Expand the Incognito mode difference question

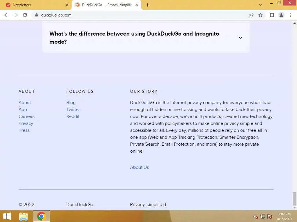146,38
